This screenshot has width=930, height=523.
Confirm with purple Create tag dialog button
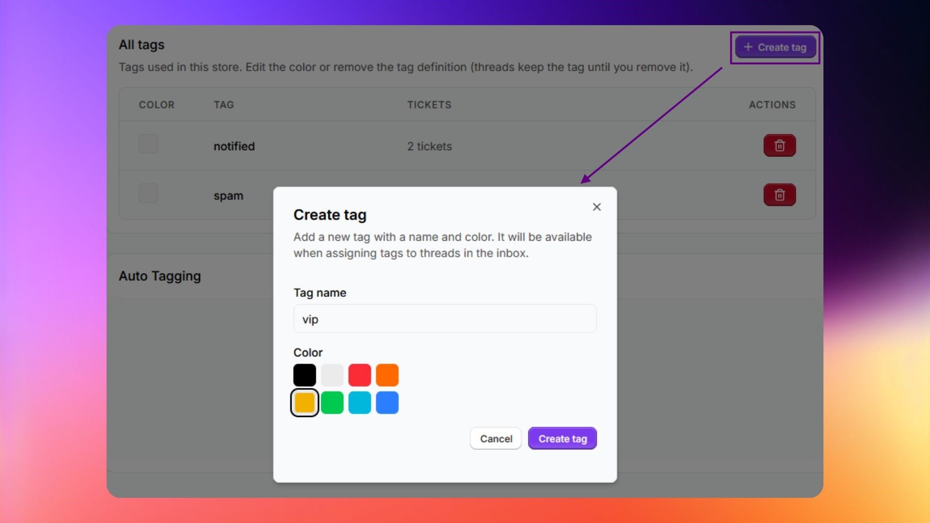point(562,438)
